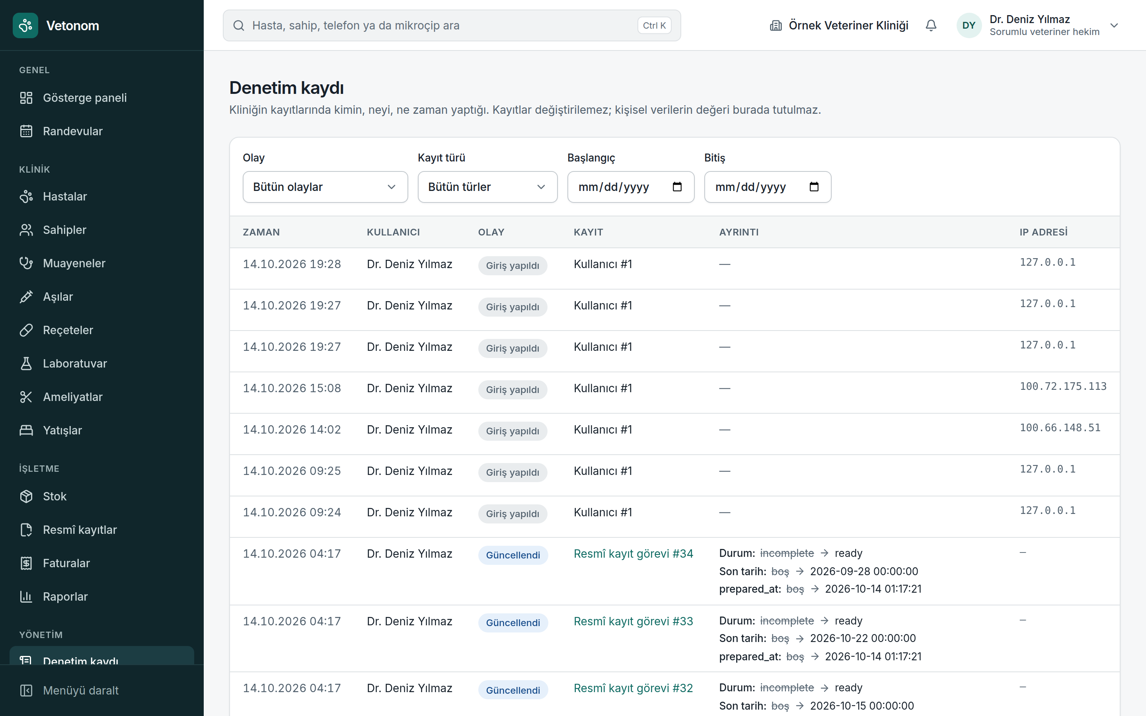Open Resmî kayıt görevi #33 link
This screenshot has width=1146, height=716.
[633, 621]
